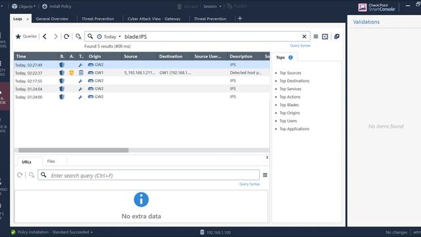Open logs in a new window icon
The width and height of the screenshot is (421, 237).
pos(336,36)
